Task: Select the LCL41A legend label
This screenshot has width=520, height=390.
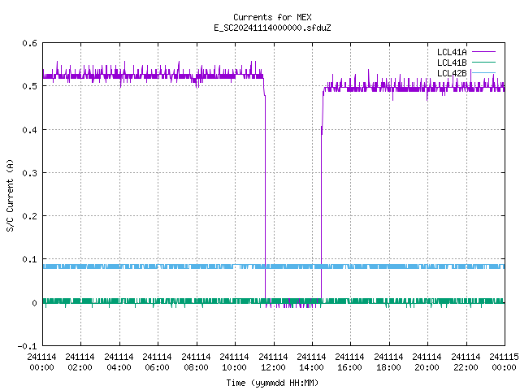Action: (x=452, y=52)
